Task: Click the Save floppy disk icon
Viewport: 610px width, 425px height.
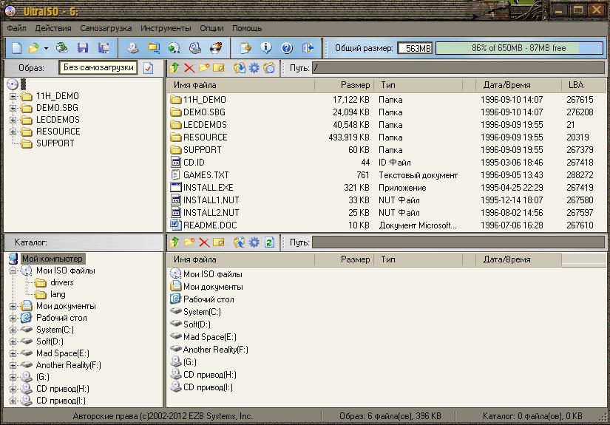Action: 83,48
